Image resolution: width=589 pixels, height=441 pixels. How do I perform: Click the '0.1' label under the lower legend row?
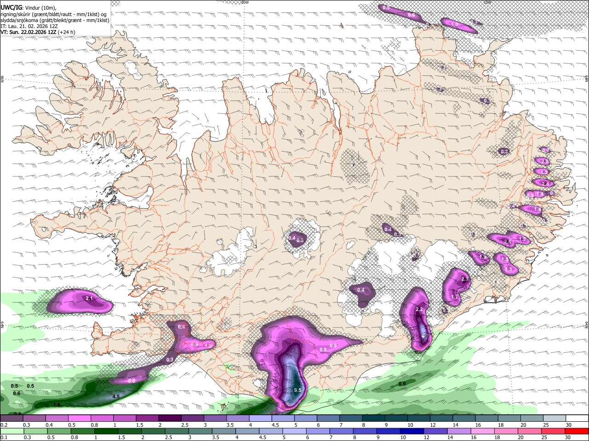click(4, 437)
